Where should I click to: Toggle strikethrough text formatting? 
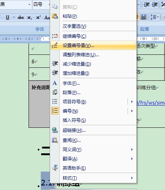[x=21, y=17]
